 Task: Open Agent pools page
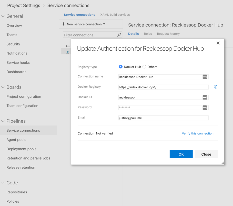coord(16,140)
